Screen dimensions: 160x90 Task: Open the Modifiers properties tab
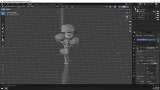(x=134, y=61)
